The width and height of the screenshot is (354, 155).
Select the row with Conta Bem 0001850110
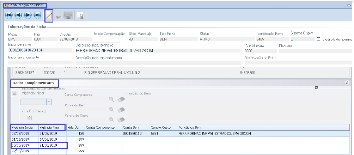pos(136,134)
